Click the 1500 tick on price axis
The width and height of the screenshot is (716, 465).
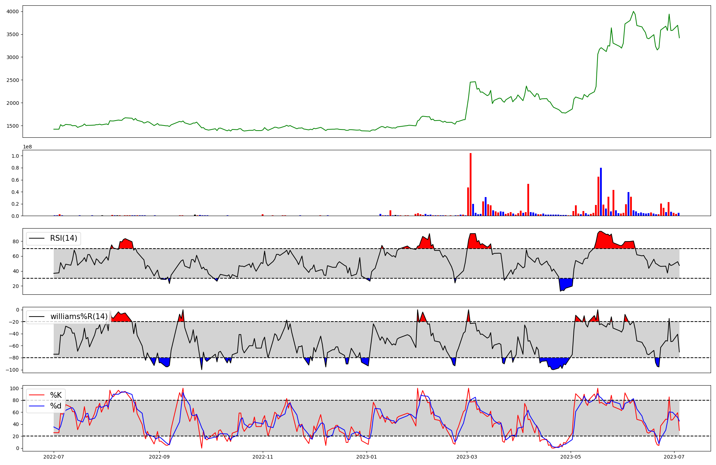tap(13, 126)
